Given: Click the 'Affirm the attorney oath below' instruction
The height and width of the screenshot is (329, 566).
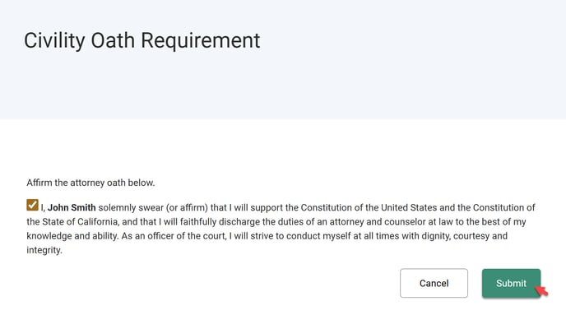Looking at the screenshot, I should (x=90, y=183).
